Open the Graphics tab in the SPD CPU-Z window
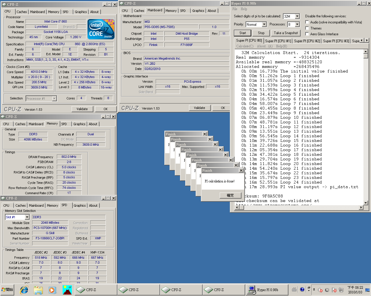371x296 pixels. point(80,206)
